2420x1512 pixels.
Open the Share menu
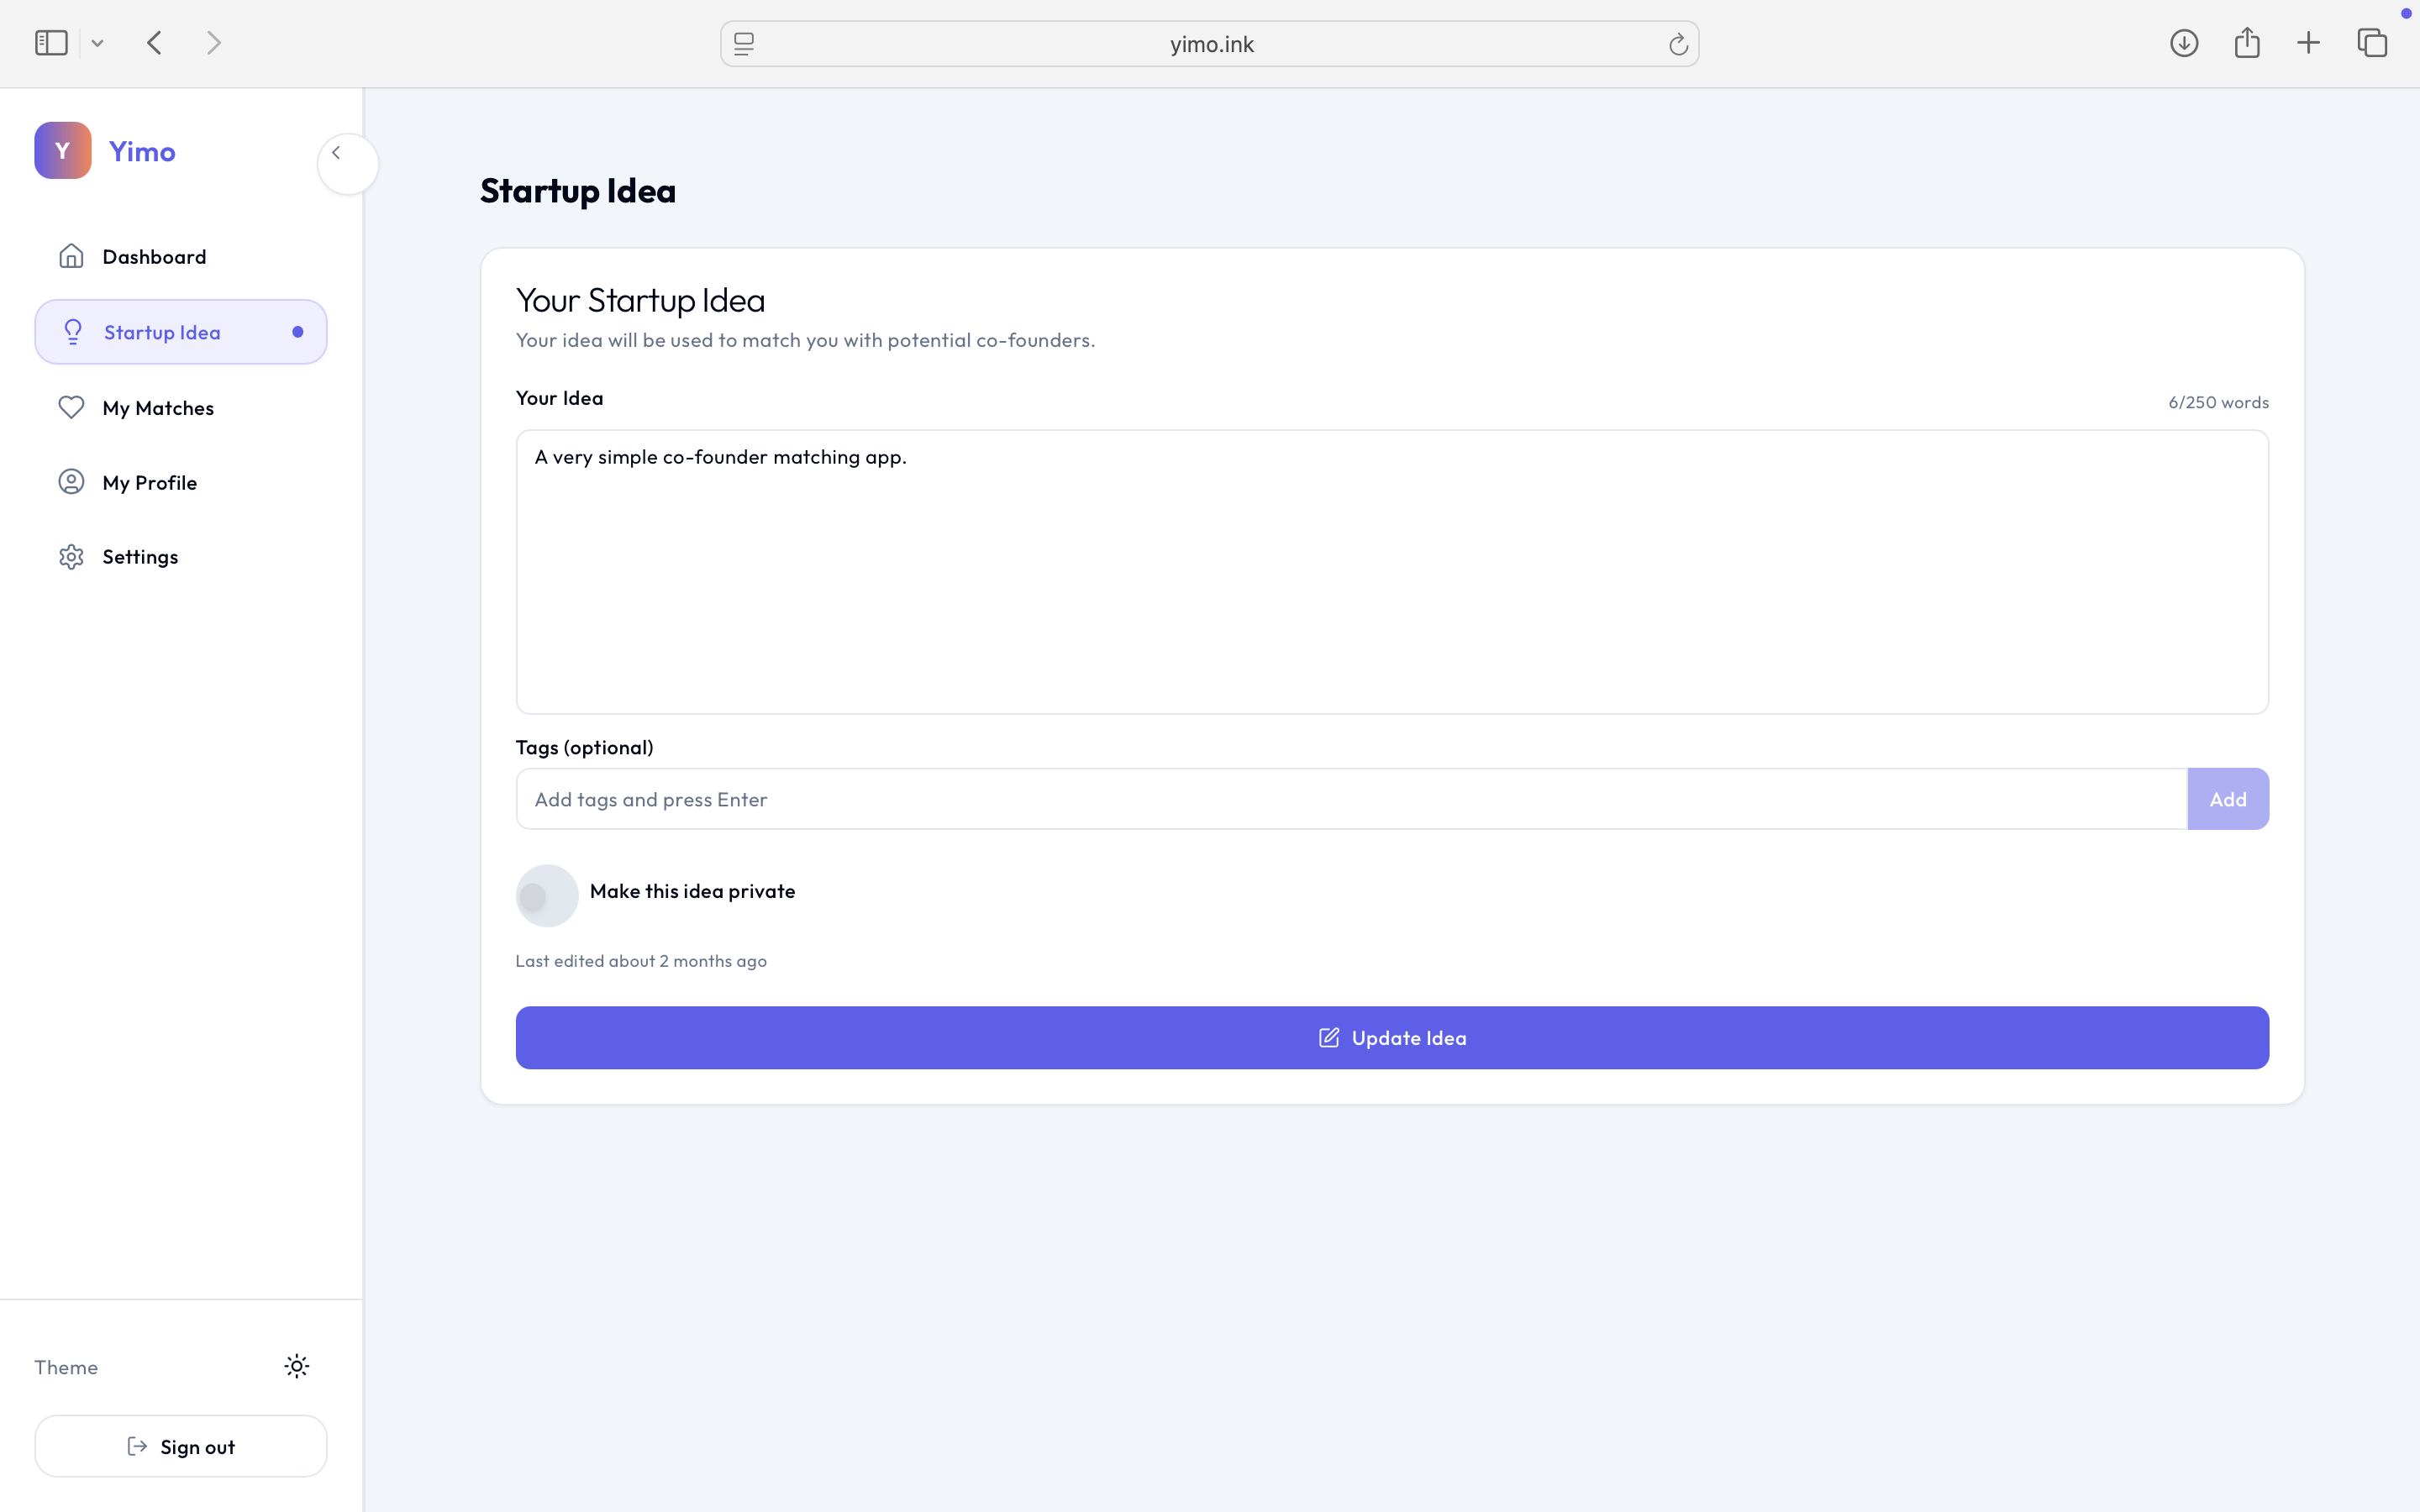tap(2247, 43)
